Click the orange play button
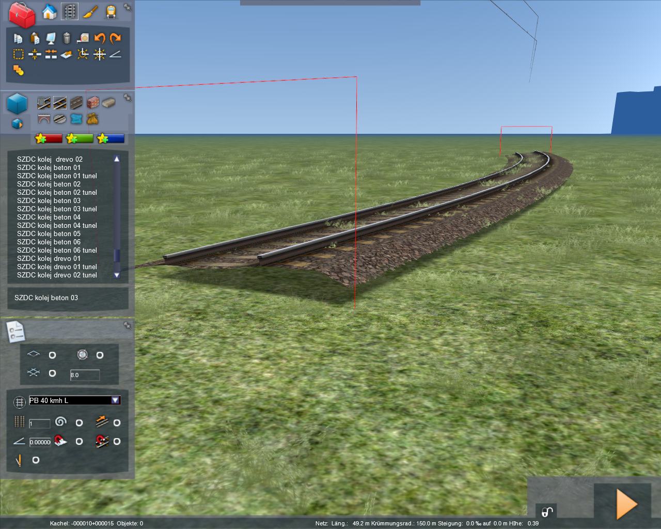 (627, 504)
